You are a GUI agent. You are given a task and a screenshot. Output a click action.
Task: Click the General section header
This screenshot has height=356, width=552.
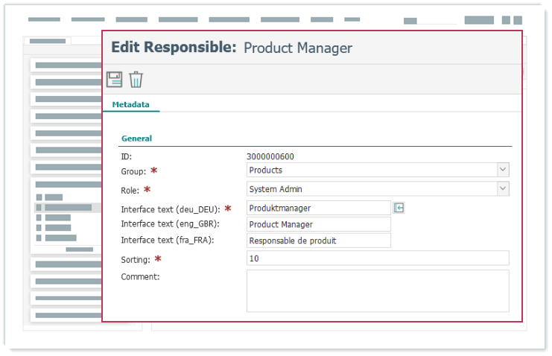click(x=136, y=139)
